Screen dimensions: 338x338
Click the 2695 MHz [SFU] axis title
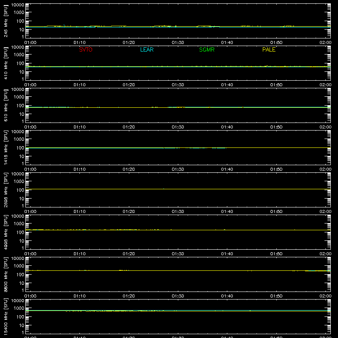click(x=6, y=190)
